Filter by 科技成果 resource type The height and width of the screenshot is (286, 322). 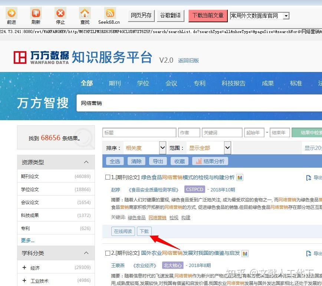coord(56,215)
